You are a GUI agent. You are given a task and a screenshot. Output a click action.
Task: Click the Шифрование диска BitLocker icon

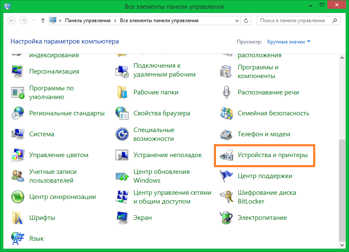point(226,197)
